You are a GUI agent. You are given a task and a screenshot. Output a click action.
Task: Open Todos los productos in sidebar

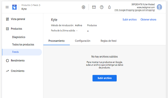[x=23, y=44]
